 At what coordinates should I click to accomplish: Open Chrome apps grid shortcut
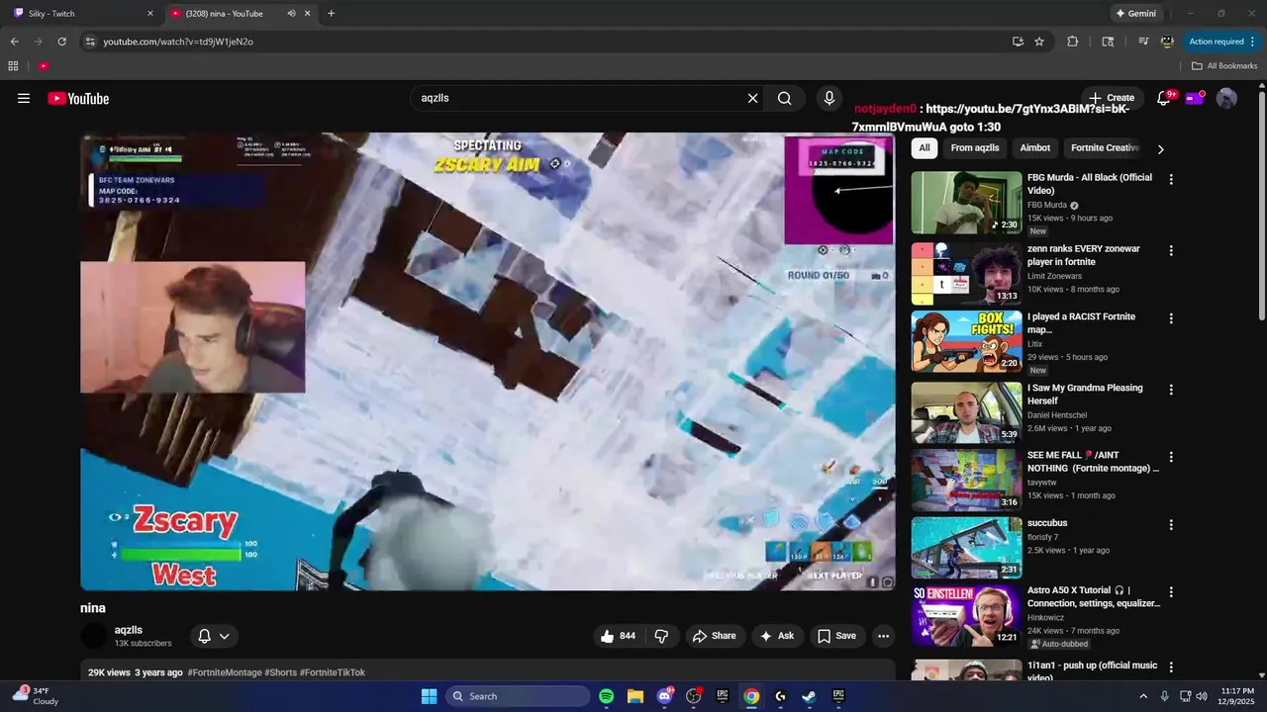[x=13, y=66]
